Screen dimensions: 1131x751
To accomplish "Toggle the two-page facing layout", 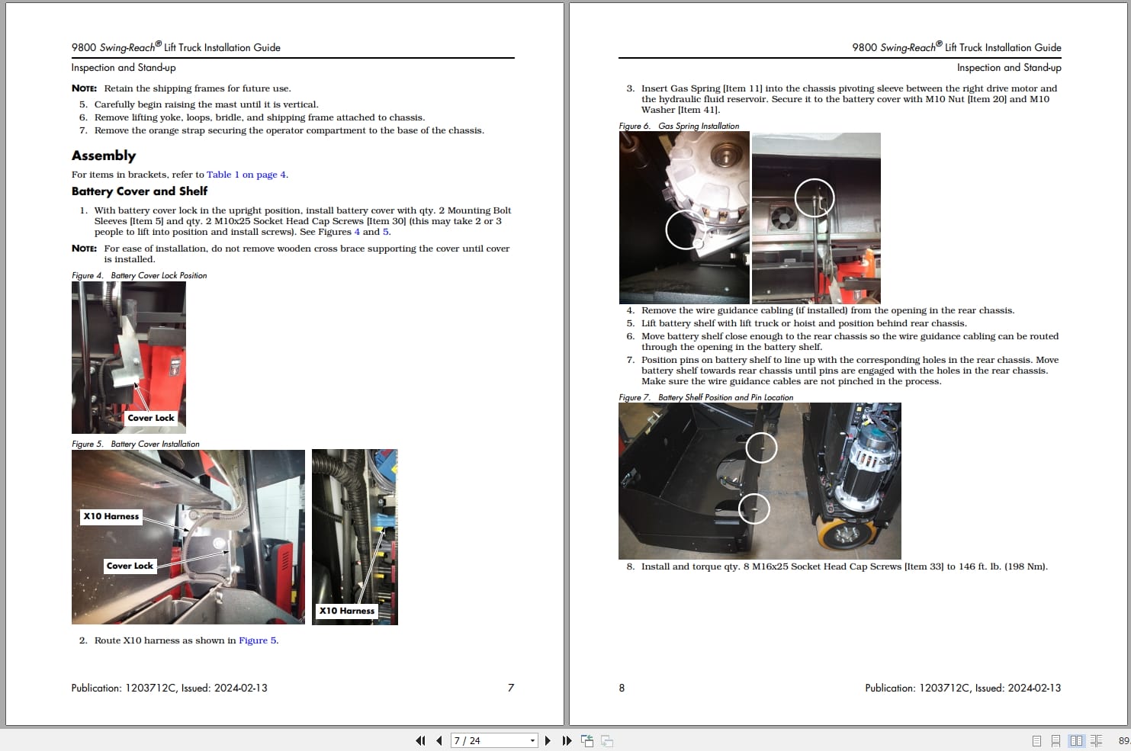I will 1076,740.
